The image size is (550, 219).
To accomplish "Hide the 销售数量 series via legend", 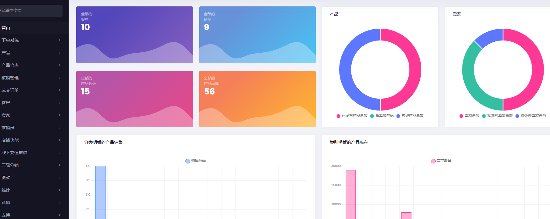I will click(x=188, y=161).
